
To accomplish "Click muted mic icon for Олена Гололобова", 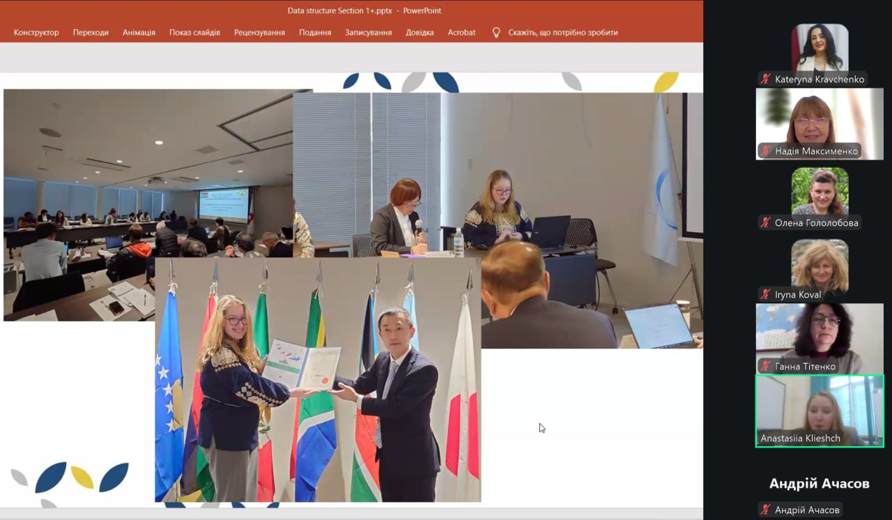I will click(766, 223).
